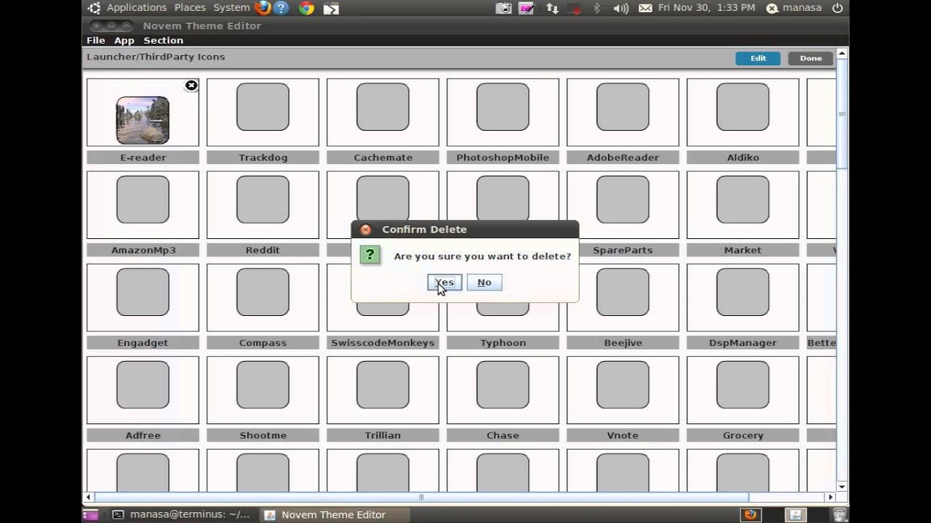Click the Done button
This screenshot has height=523, width=931.
coord(810,58)
